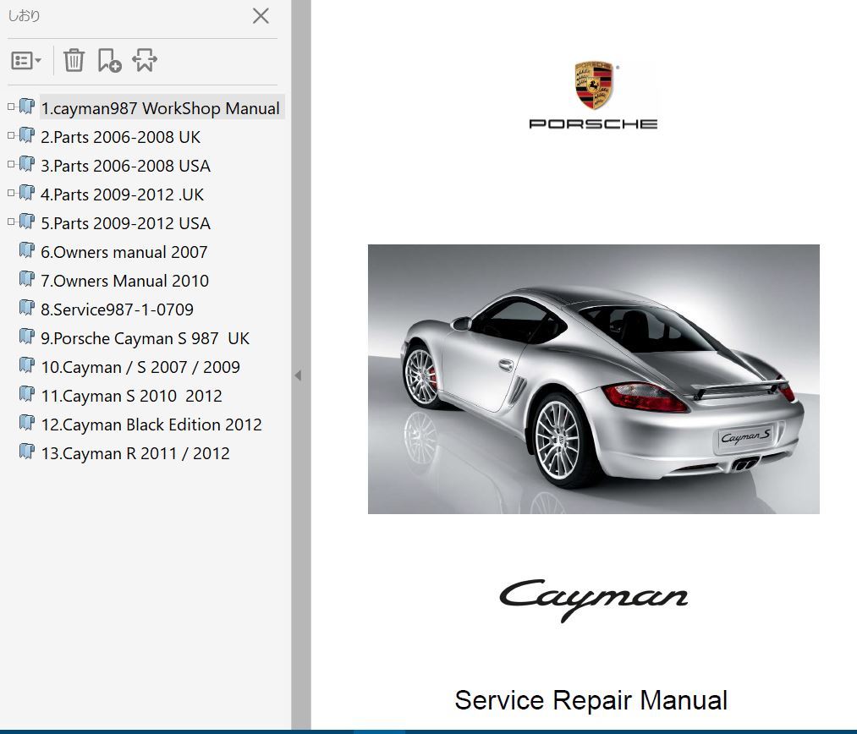Select the bookmark icon next to '9.Porsche Cayman S 987 UK'
The width and height of the screenshot is (857, 734).
point(26,336)
